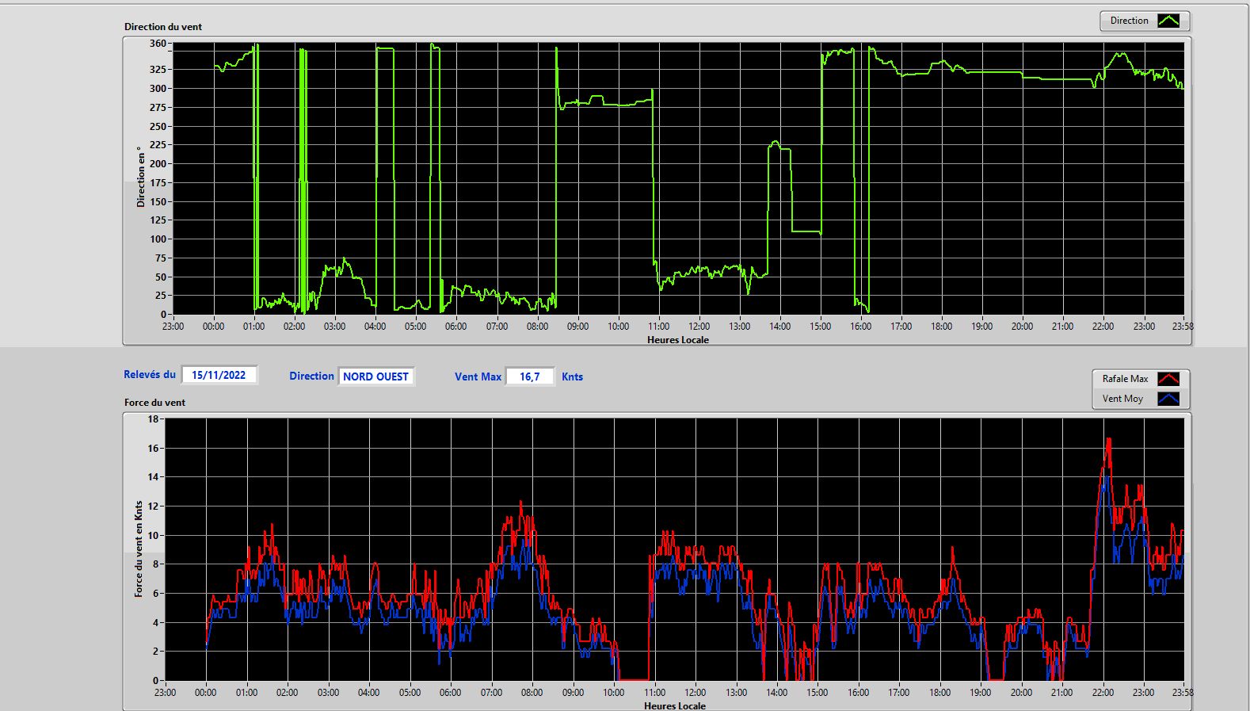The width and height of the screenshot is (1250, 711).
Task: Click the 360 value on the direction axis
Action: [x=158, y=44]
